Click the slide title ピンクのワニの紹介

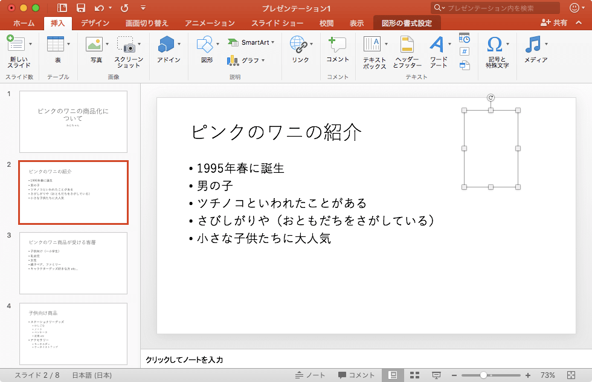coord(277,132)
